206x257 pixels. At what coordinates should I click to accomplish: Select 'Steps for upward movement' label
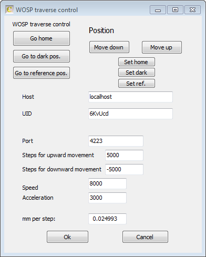click(x=58, y=155)
